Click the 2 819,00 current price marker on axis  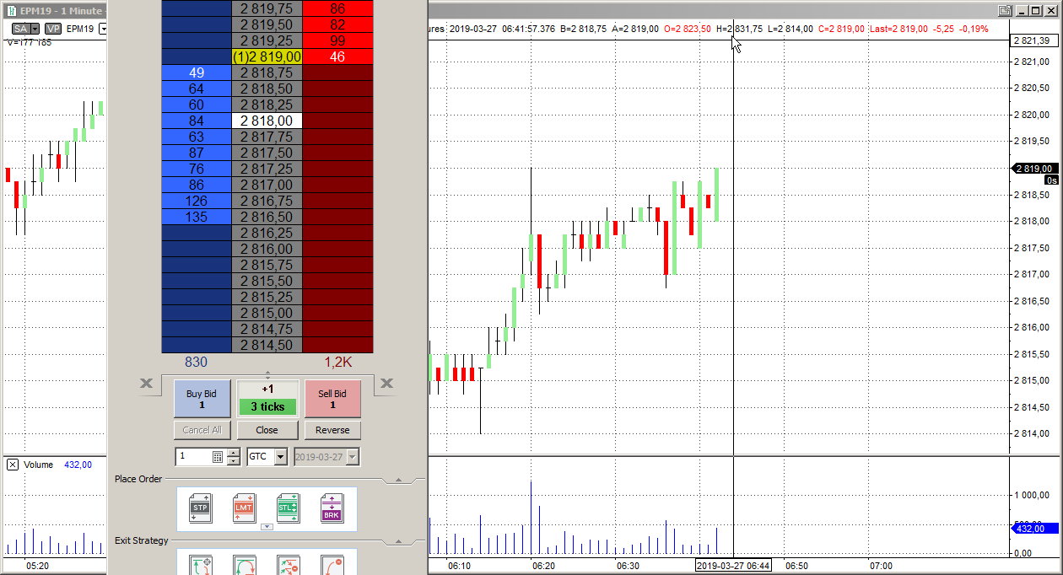[x=1035, y=169]
